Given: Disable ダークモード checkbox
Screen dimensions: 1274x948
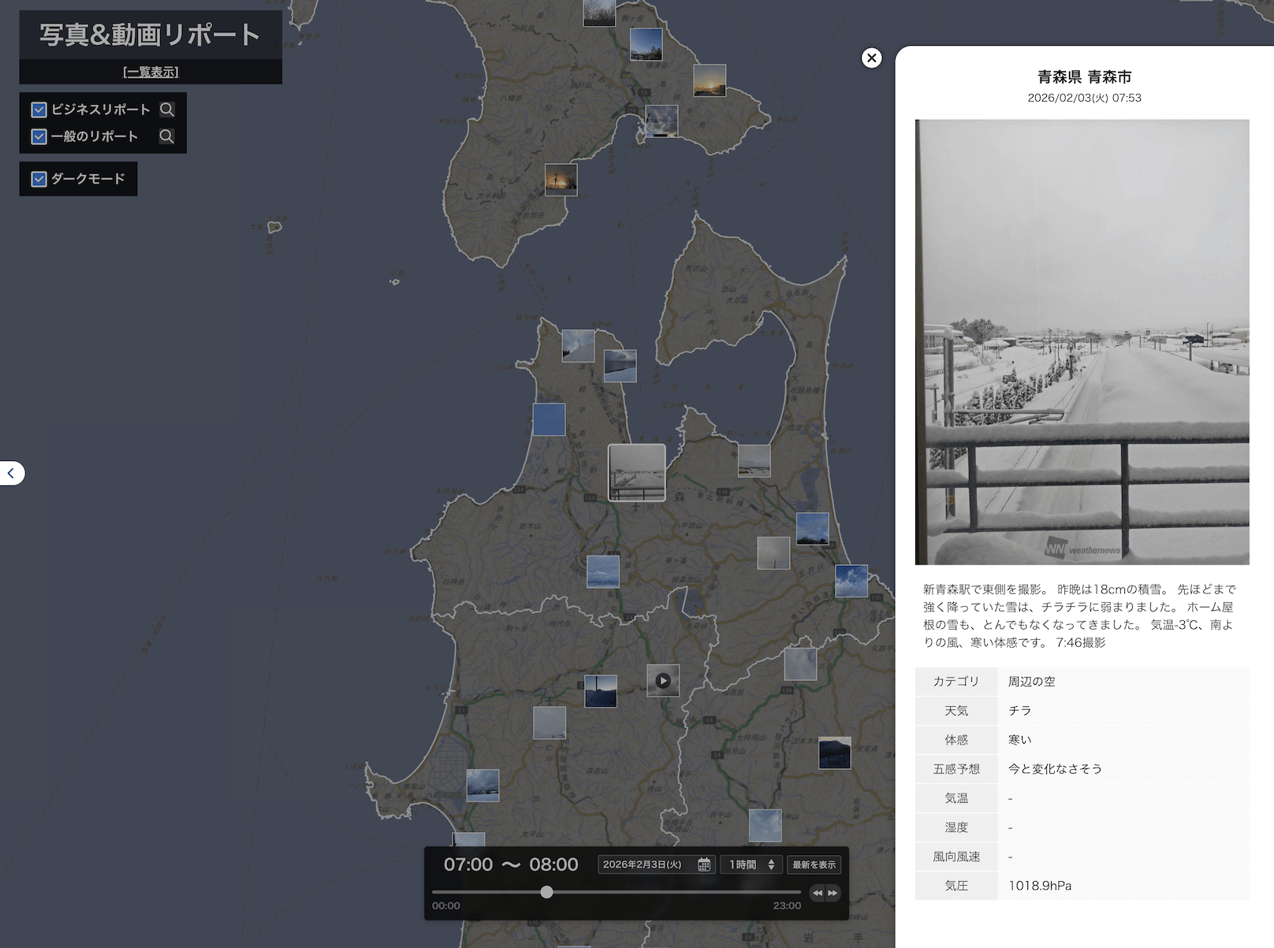Looking at the screenshot, I should [x=39, y=179].
